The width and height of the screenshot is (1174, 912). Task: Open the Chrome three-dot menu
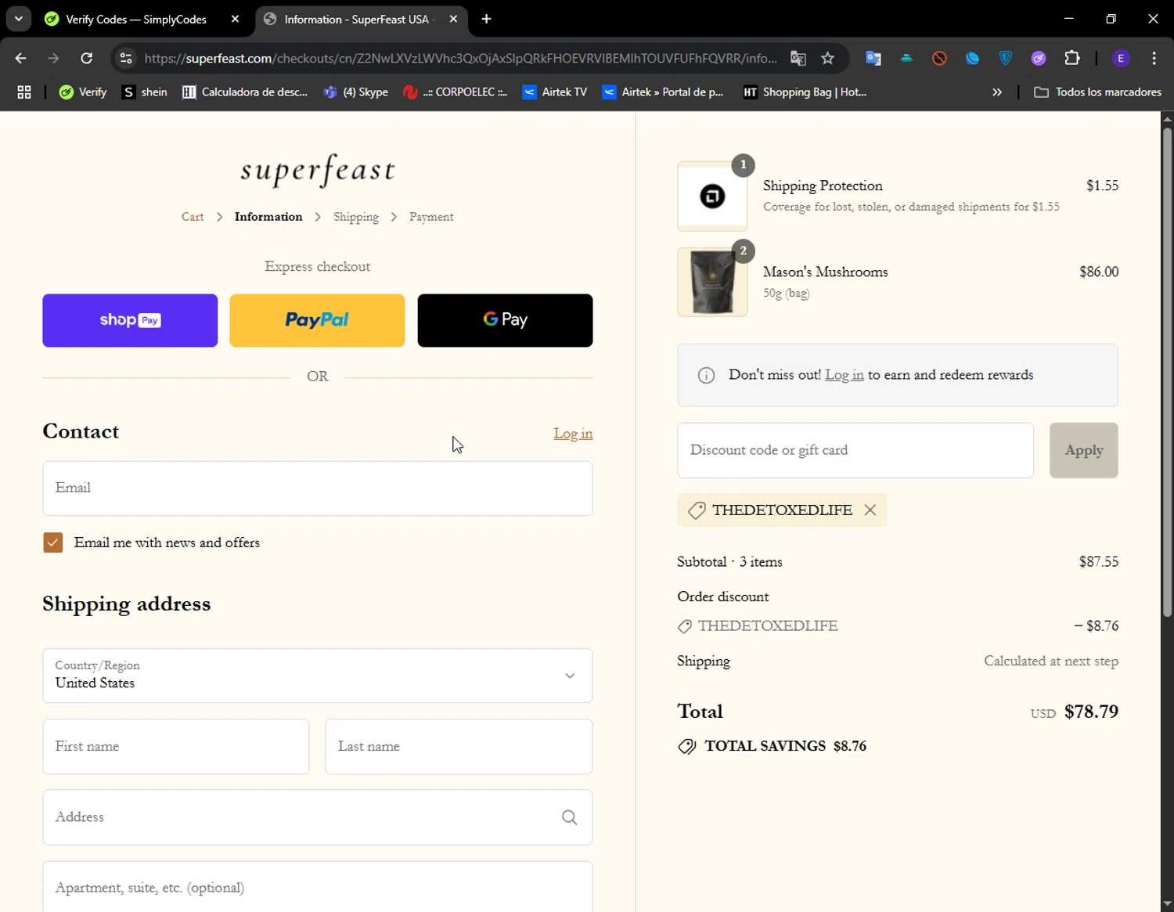pos(1154,58)
